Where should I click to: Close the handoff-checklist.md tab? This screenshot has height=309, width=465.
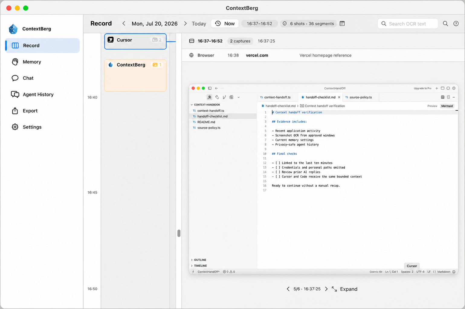[x=339, y=97]
